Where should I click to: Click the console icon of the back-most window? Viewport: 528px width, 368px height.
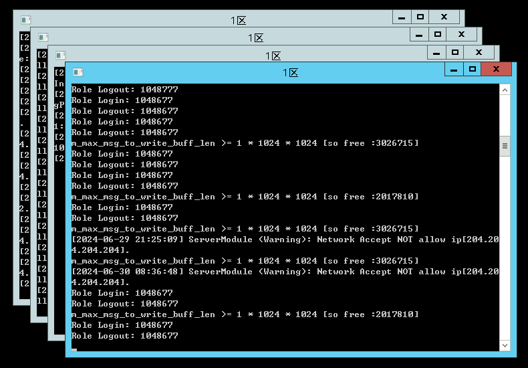click(25, 21)
